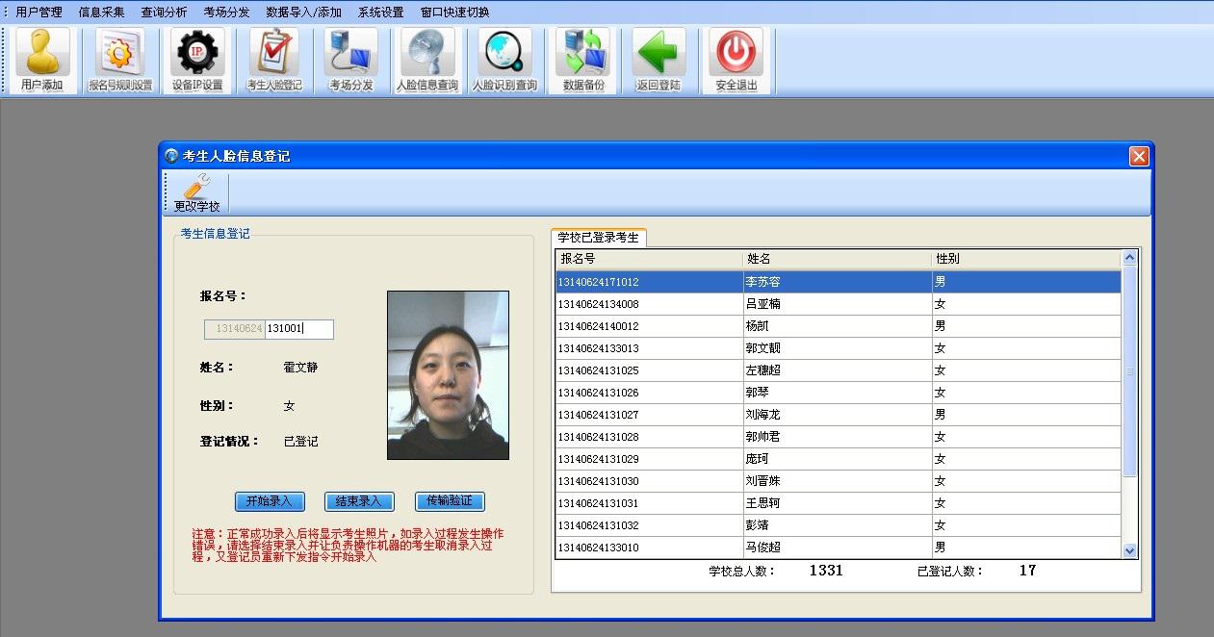The width and height of the screenshot is (1214, 637).
Task: Open the 用户添加 toolbar icon
Action: pyautogui.click(x=42, y=60)
